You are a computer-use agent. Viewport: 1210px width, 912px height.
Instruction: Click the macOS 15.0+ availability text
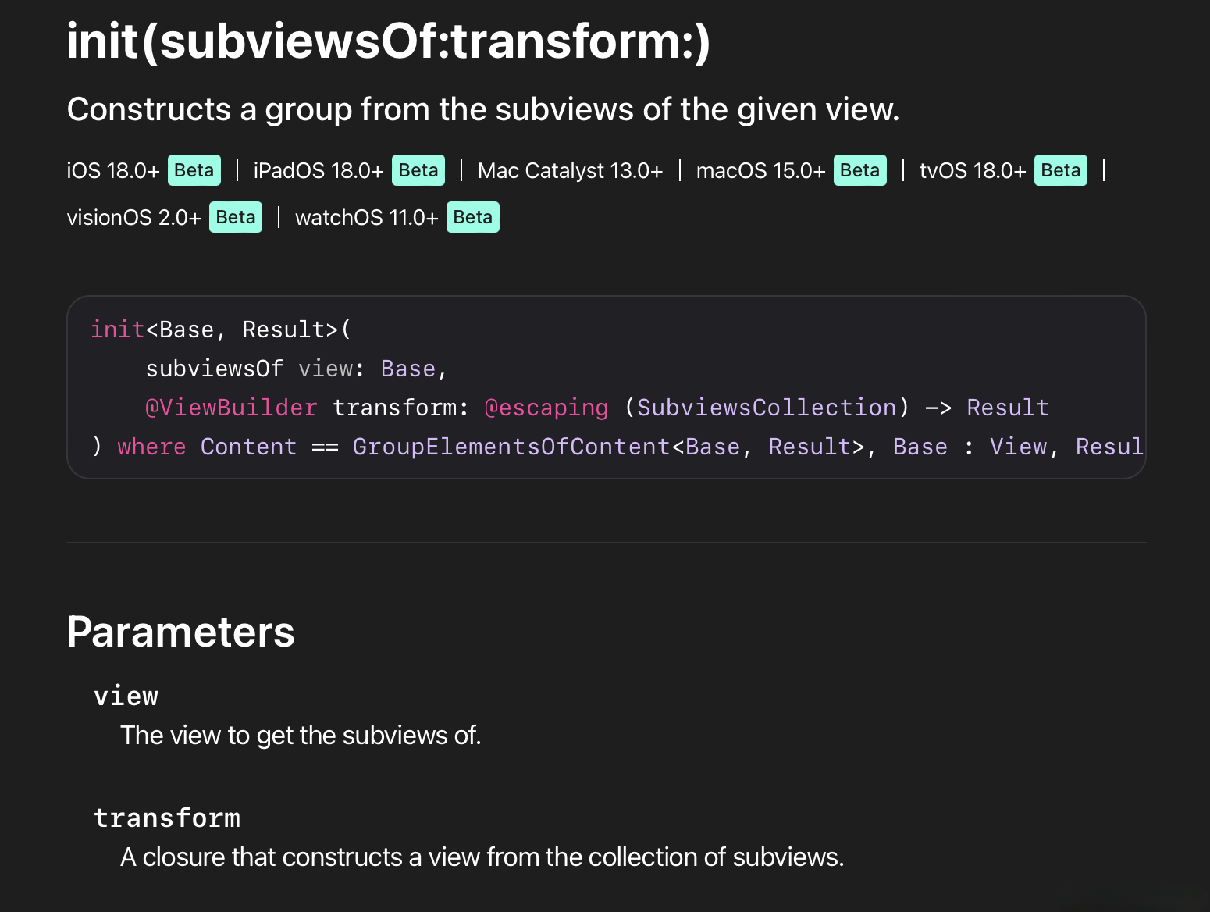tap(760, 171)
